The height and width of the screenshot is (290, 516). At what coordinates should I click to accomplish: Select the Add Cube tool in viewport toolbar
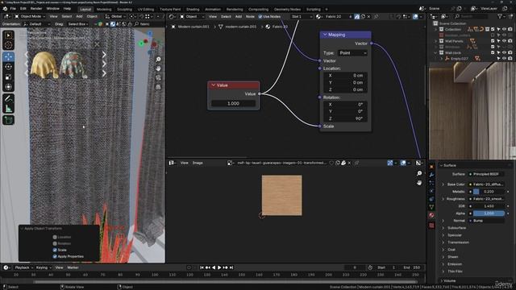click(8, 120)
